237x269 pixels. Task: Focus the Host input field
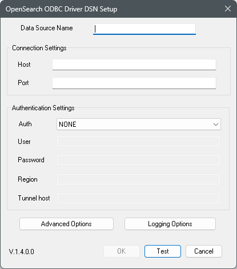(134, 65)
